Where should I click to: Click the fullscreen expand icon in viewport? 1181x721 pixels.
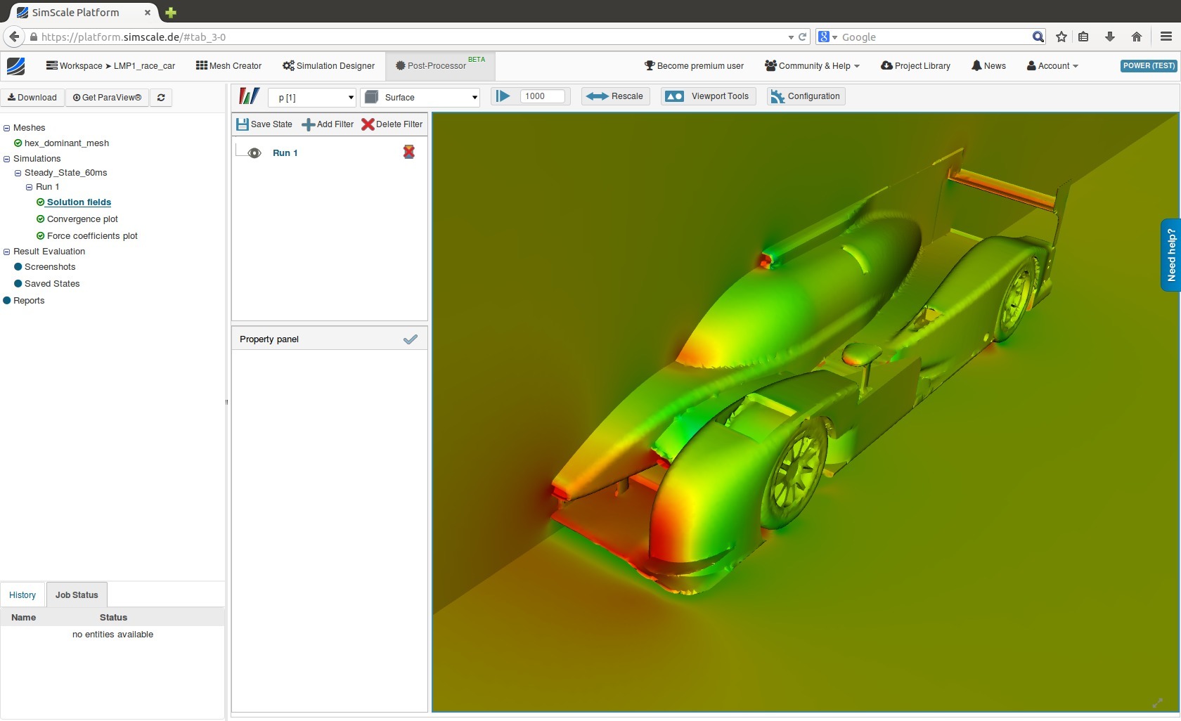coord(1157,703)
